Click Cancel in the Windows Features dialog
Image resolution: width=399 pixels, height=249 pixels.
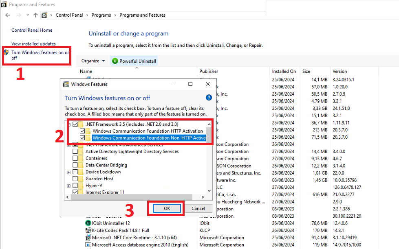point(198,209)
